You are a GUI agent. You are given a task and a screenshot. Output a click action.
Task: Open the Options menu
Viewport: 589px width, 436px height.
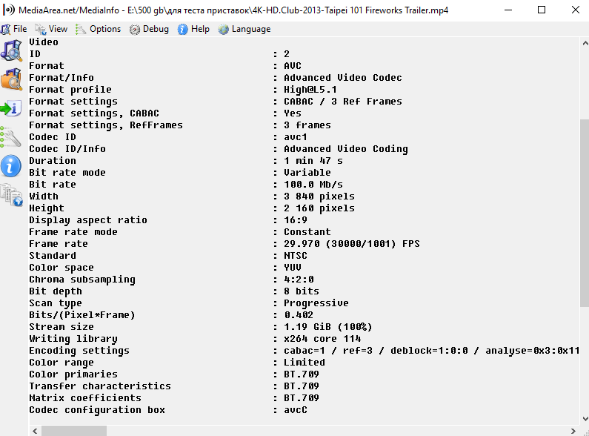(99, 29)
